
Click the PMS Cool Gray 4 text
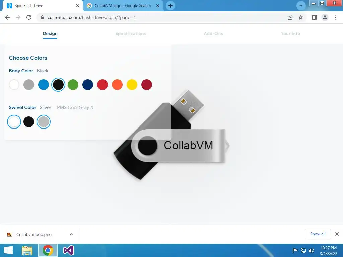click(x=75, y=107)
